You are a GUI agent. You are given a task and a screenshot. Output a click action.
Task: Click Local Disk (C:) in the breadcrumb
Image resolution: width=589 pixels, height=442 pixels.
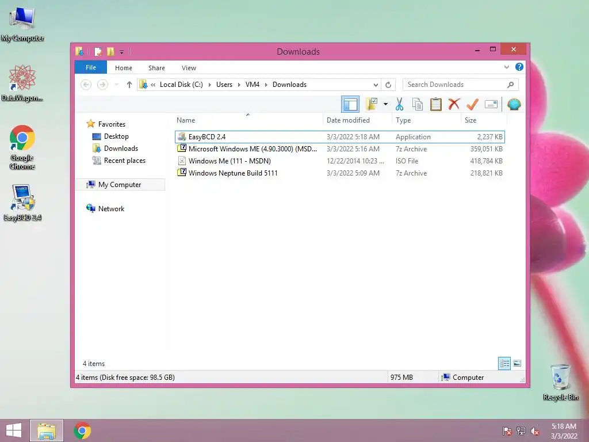click(x=181, y=85)
